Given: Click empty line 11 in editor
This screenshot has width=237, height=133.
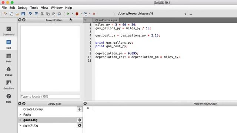Looking at the screenshot, I should pos(166,61).
